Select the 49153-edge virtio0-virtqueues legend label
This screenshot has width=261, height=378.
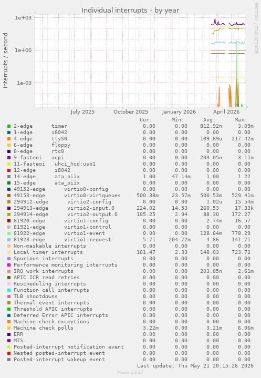click(x=67, y=196)
